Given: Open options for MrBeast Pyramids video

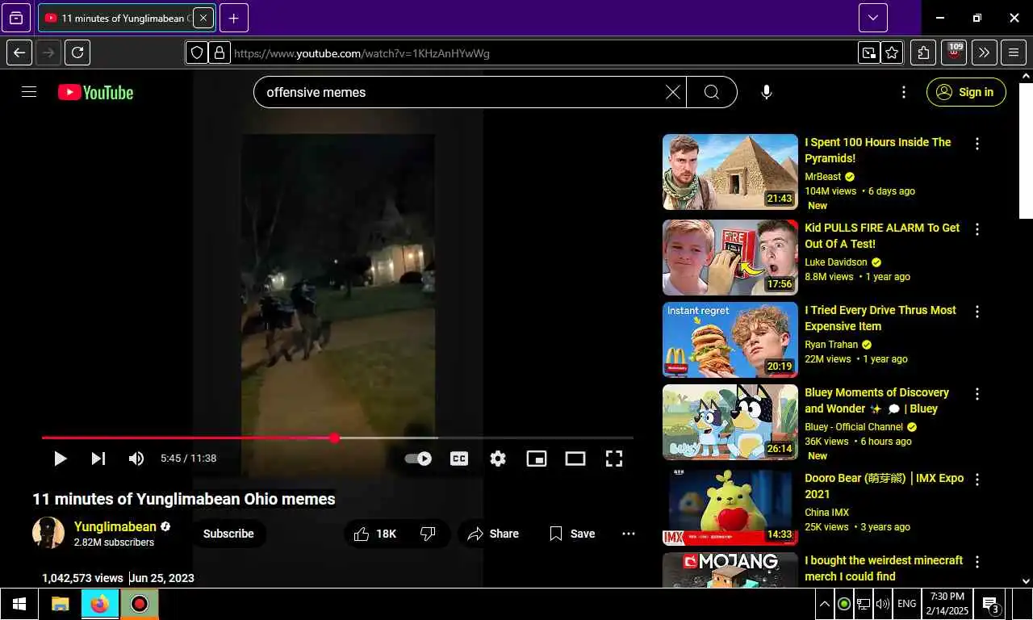Looking at the screenshot, I should click(977, 144).
